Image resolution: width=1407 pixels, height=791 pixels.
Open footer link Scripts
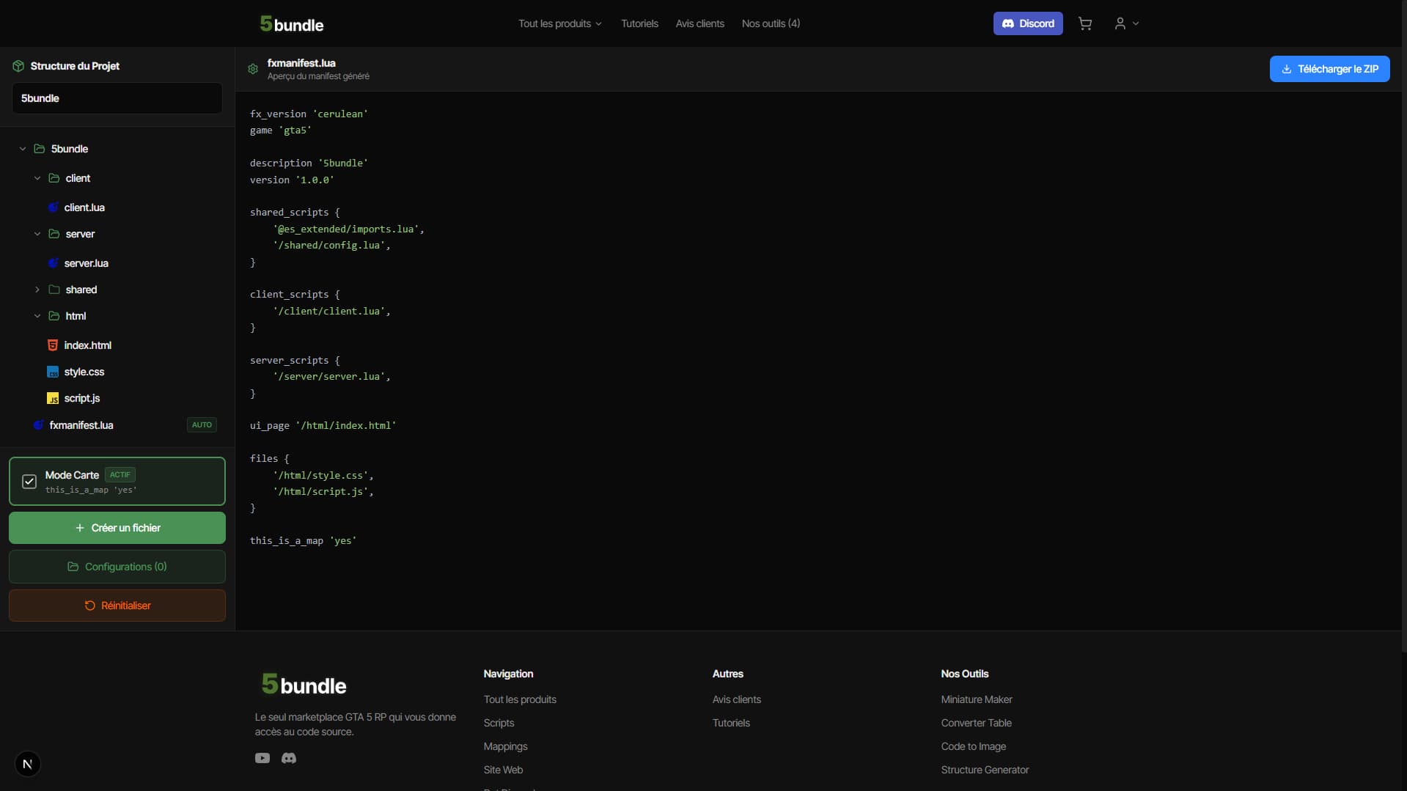[x=499, y=723]
